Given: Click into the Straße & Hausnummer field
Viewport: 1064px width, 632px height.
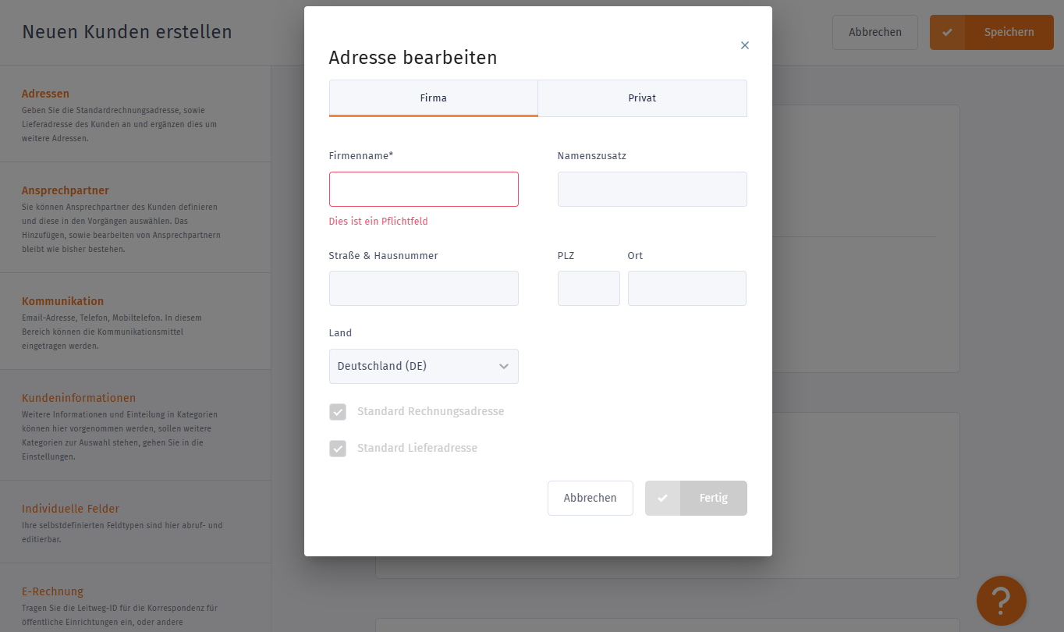Looking at the screenshot, I should (424, 288).
